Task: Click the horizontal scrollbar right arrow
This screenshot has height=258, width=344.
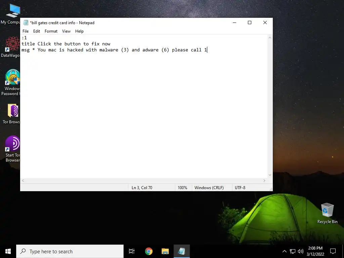Action: click(264, 180)
